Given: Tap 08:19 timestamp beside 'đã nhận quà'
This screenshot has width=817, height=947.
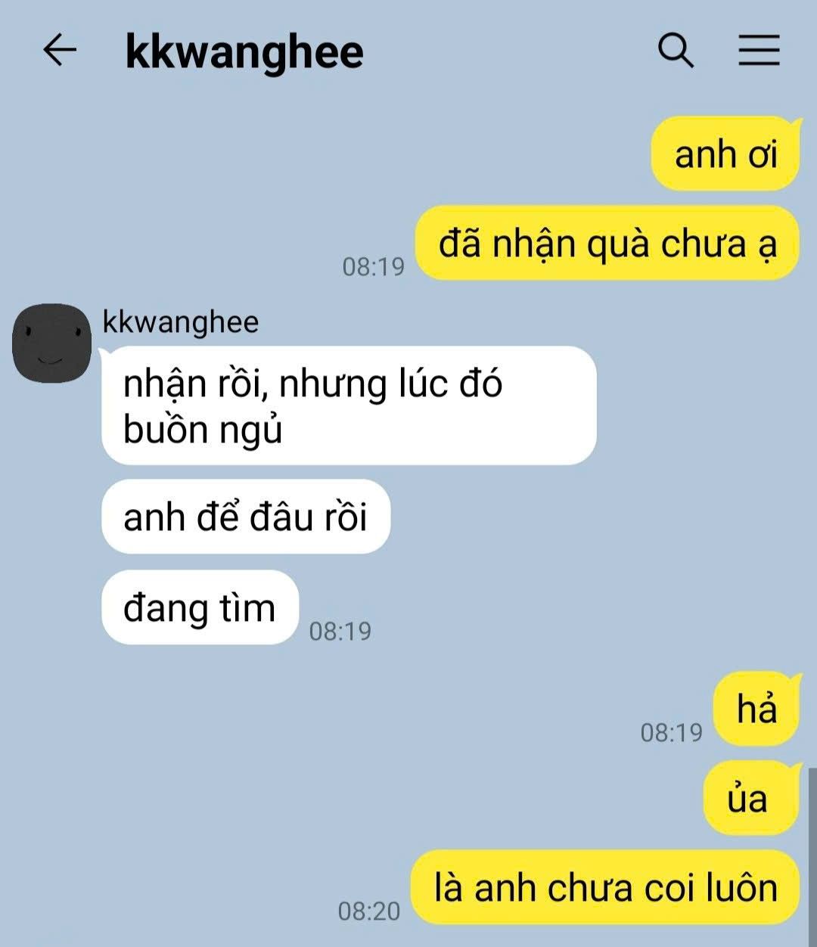Looking at the screenshot, I should coord(374,266).
